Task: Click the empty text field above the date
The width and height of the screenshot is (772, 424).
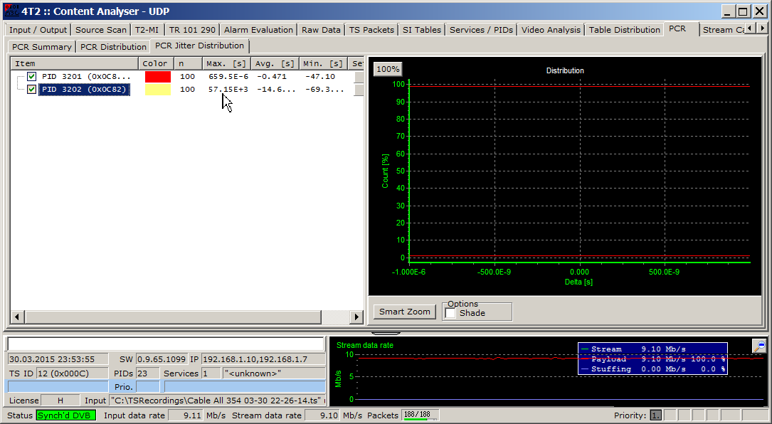Action: click(x=165, y=344)
